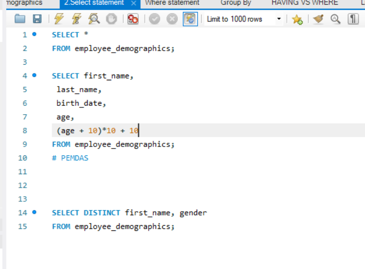Open a SQL script file folder icon
The width and height of the screenshot is (365, 269).
point(20,19)
